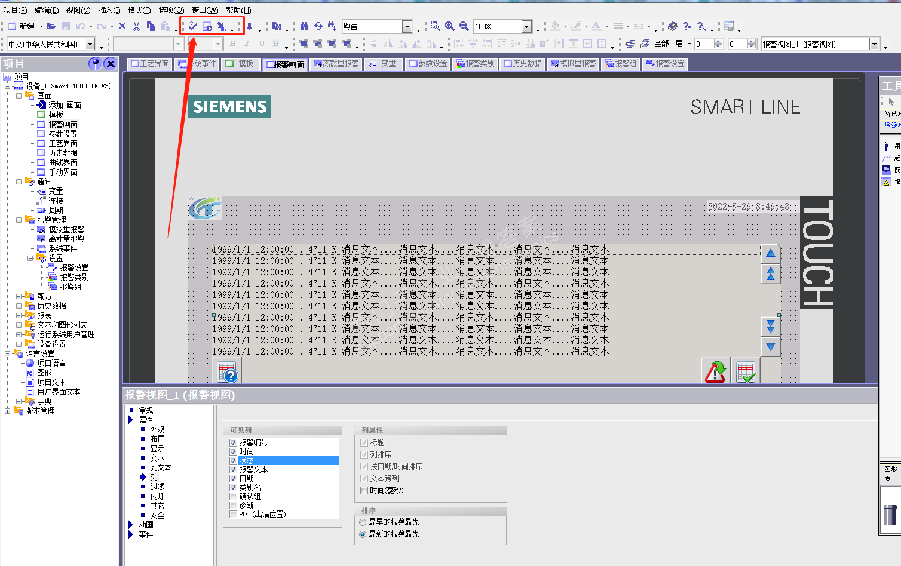Open an existing project with folder icon
The width and height of the screenshot is (901, 566).
coord(52,26)
